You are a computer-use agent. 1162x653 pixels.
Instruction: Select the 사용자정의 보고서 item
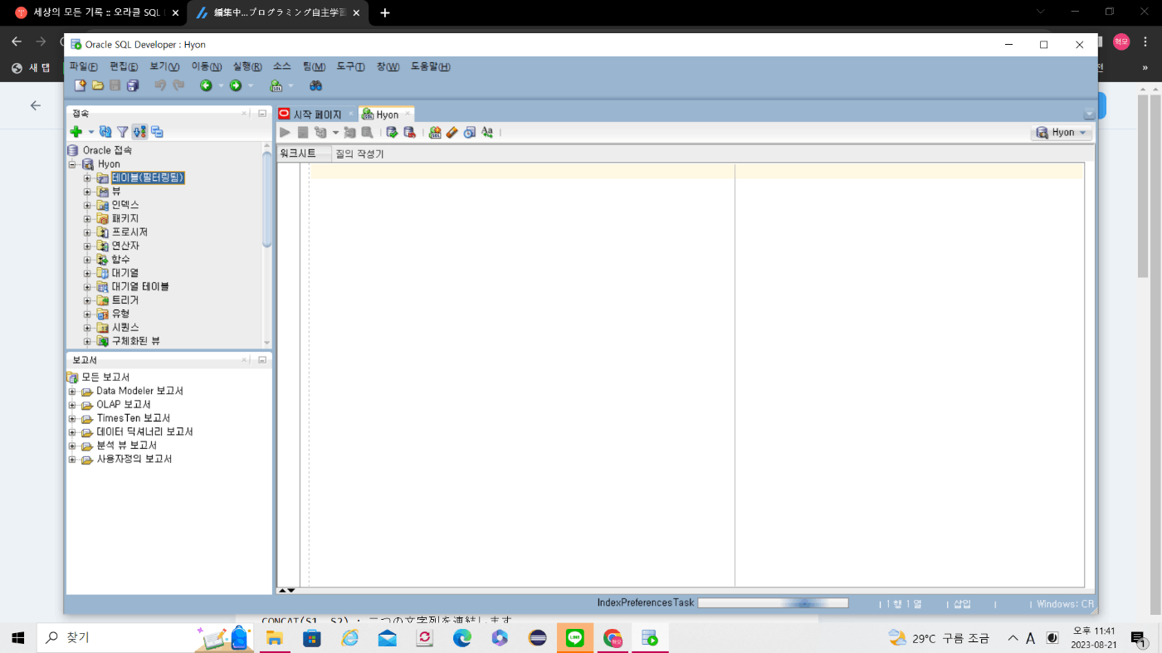134,459
